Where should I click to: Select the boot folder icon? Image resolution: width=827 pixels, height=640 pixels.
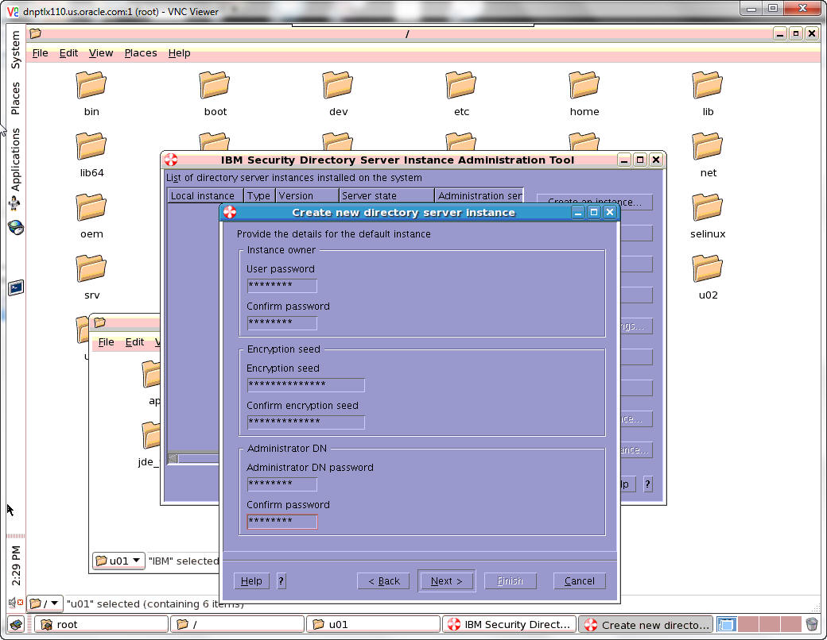tap(215, 85)
